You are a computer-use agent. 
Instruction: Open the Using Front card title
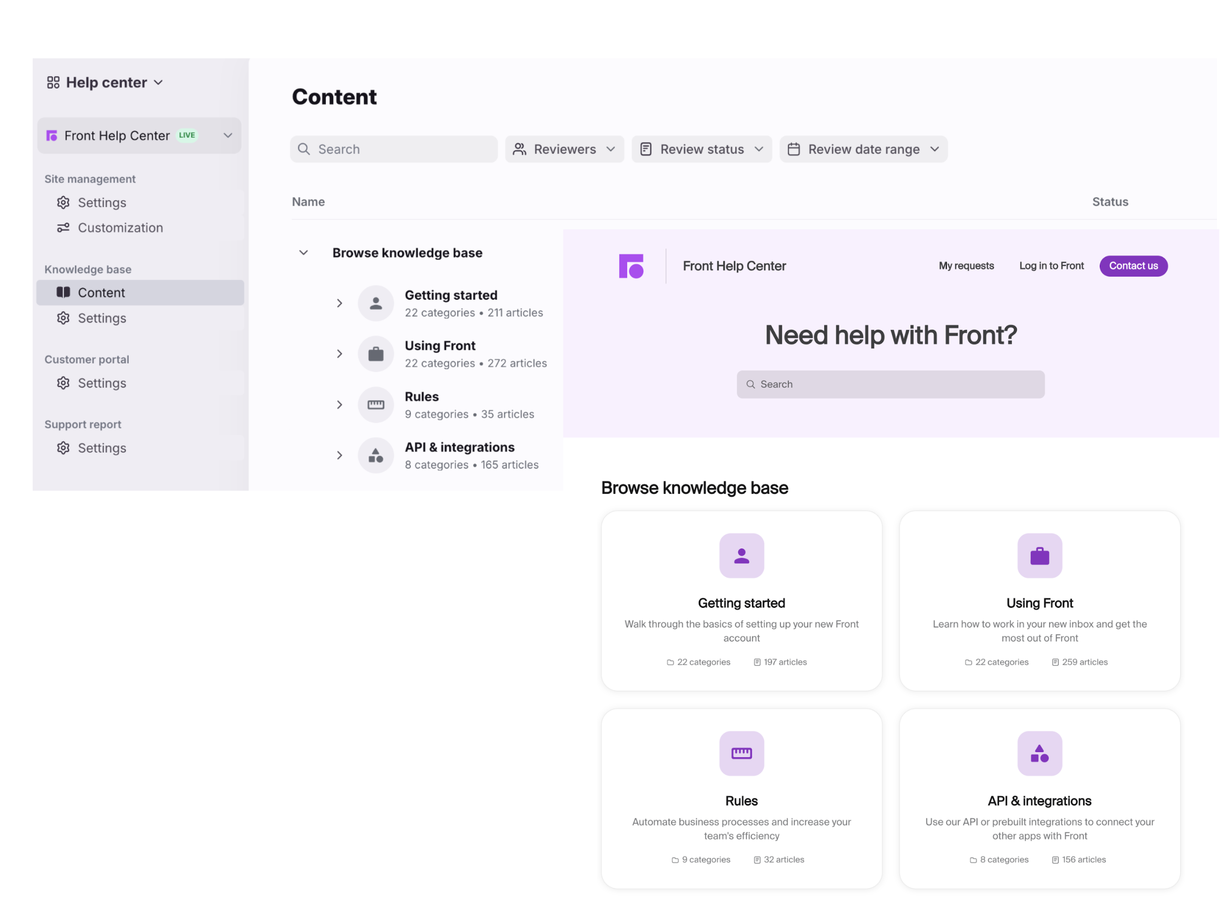click(1040, 603)
